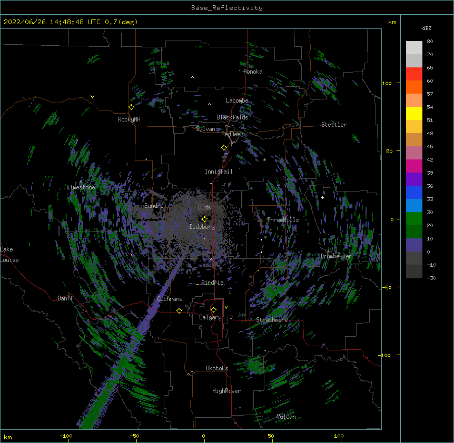Screen dimensions: 454x443
Task: Select the dark green 10-20 dBZ legend swatch
Action: coord(414,231)
